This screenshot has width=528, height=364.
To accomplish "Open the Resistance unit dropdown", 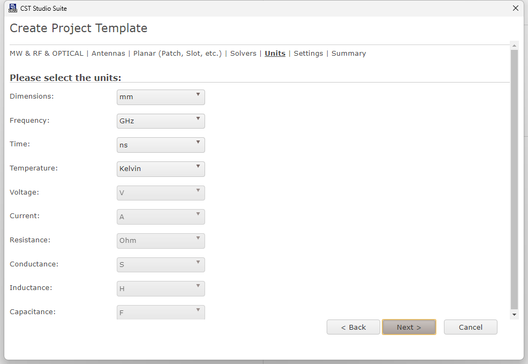I will (161, 241).
